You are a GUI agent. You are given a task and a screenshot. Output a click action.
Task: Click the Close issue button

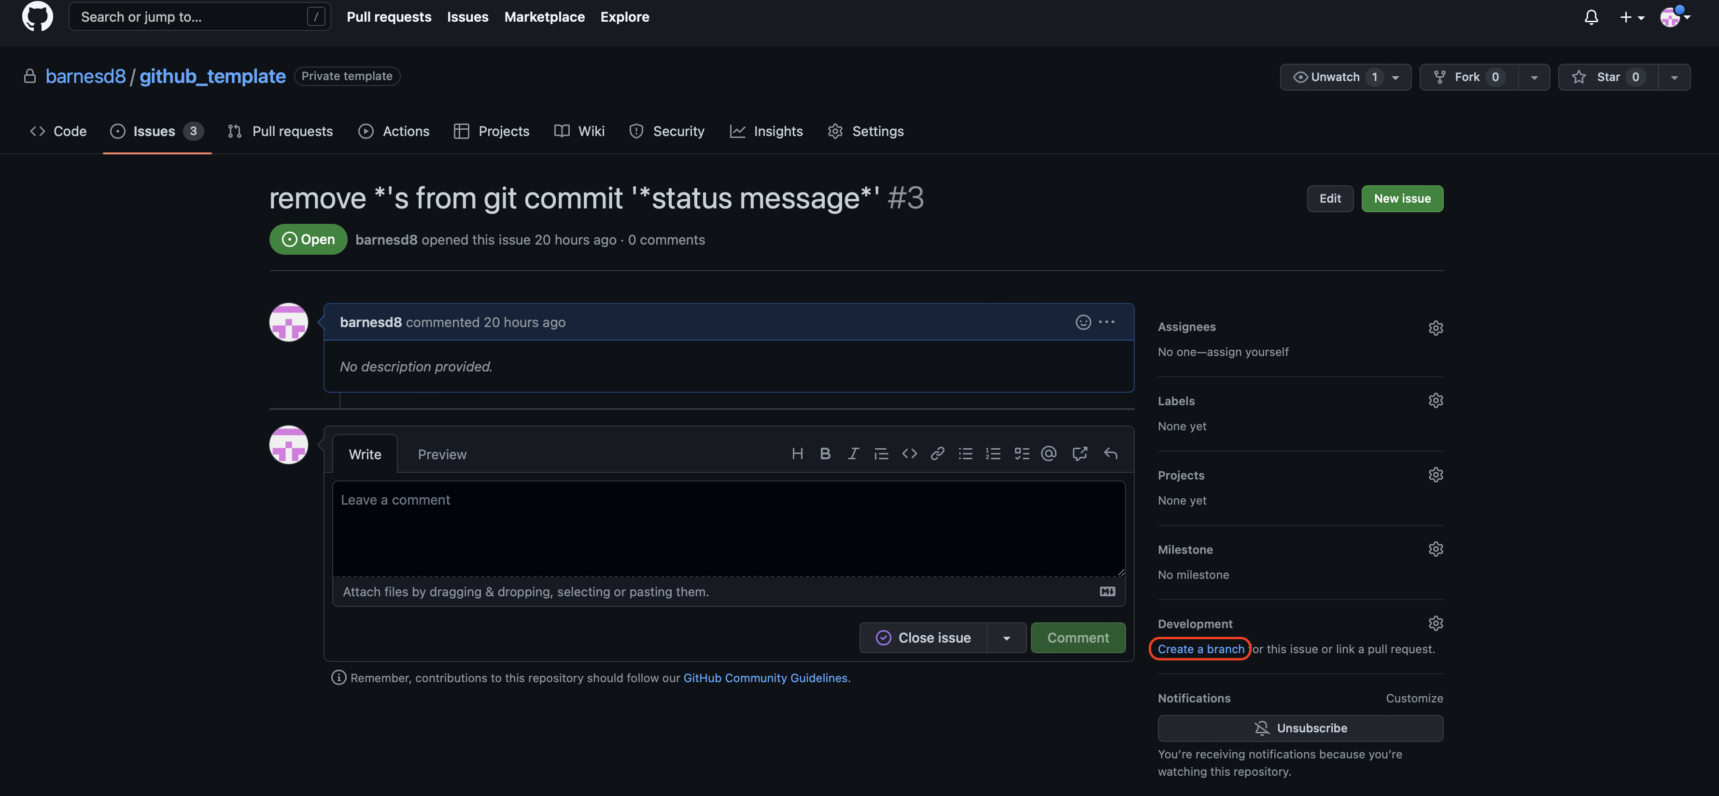tap(923, 638)
